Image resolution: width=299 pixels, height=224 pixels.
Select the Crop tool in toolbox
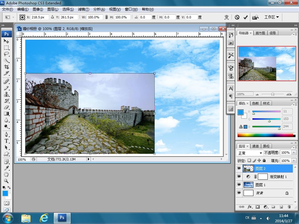click(6, 67)
